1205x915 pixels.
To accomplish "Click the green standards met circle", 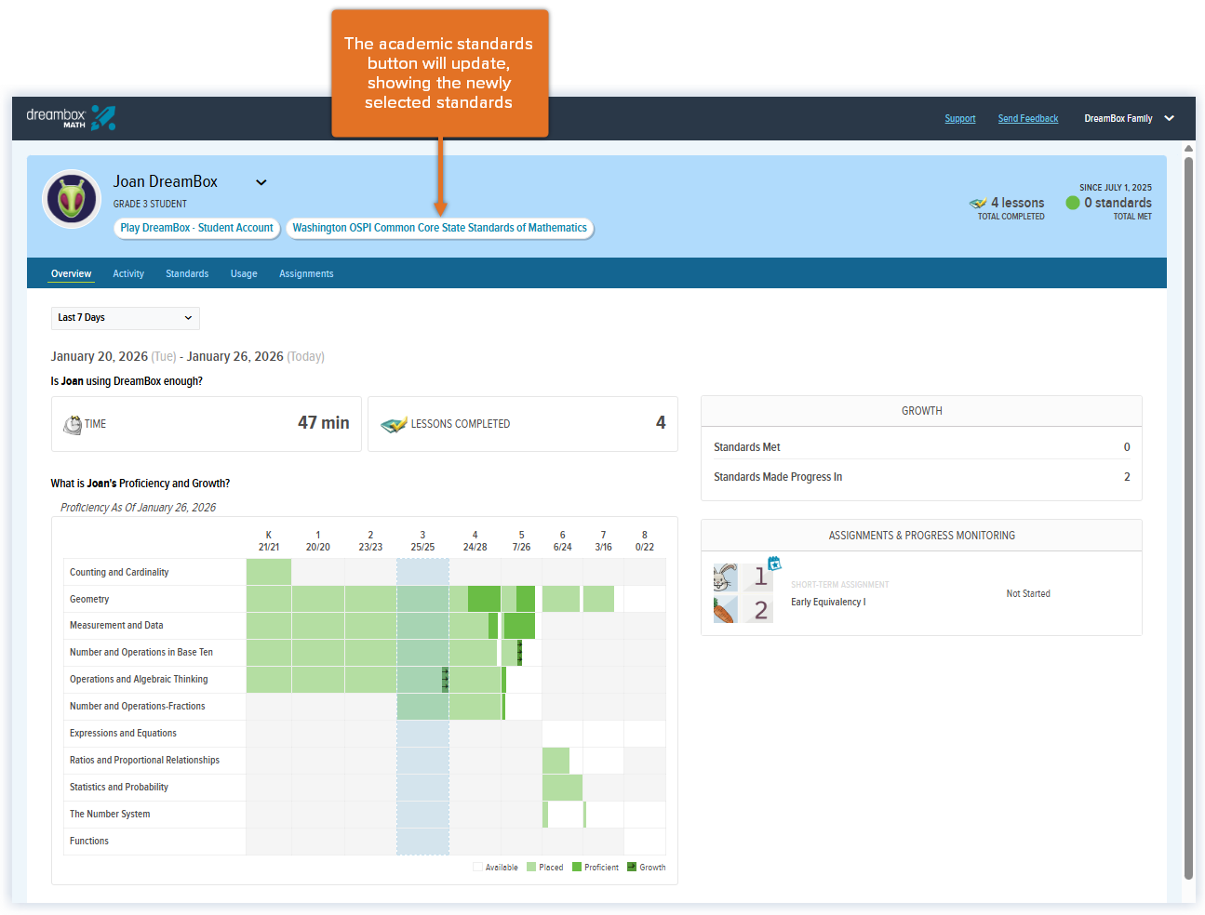I will point(1073,203).
